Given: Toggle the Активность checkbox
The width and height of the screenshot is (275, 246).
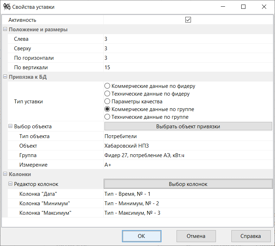Looking at the screenshot, I should pos(188,20).
